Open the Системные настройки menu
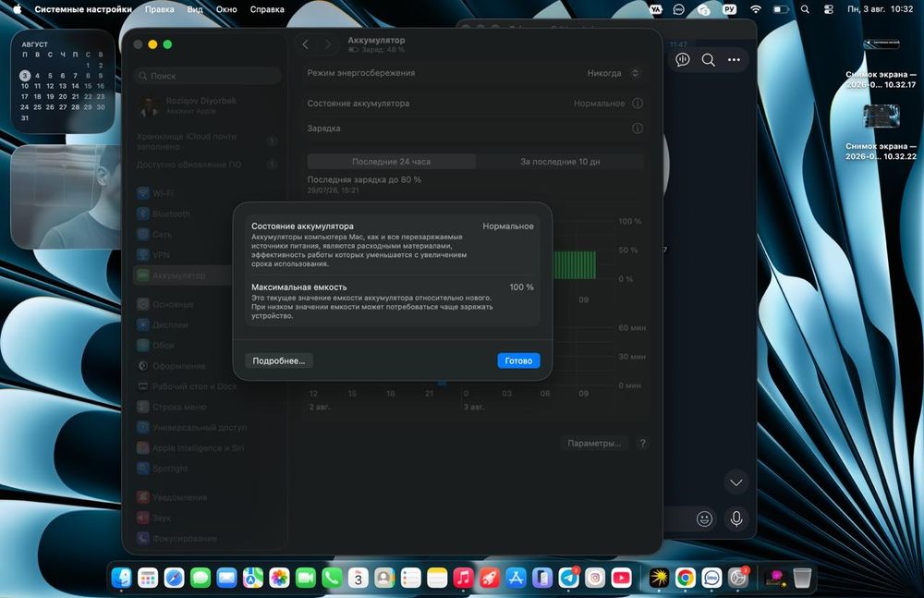Viewport: 924px width, 598px height. click(x=83, y=9)
